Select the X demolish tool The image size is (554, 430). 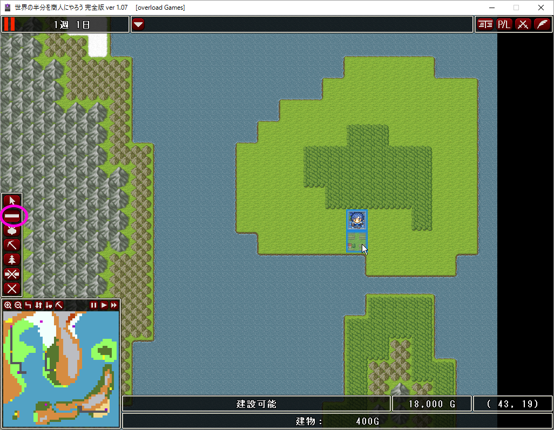click(x=12, y=289)
